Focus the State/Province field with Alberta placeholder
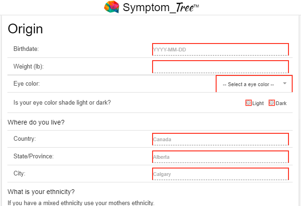The height and width of the screenshot is (206, 301). pyautogui.click(x=220, y=156)
